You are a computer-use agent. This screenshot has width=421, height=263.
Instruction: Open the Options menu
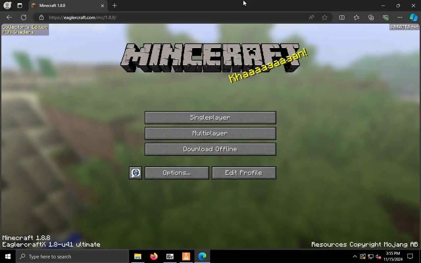[177, 173]
